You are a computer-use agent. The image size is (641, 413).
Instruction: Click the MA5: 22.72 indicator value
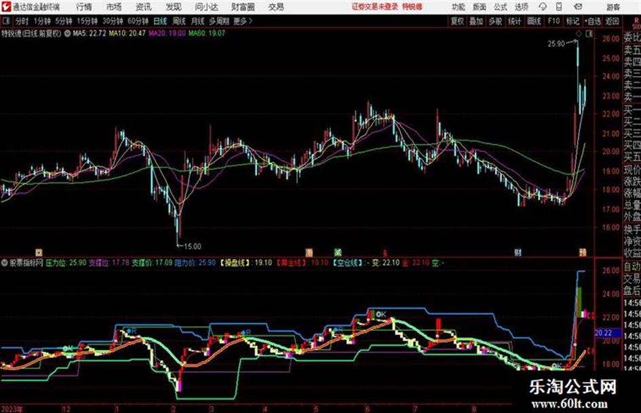point(89,33)
